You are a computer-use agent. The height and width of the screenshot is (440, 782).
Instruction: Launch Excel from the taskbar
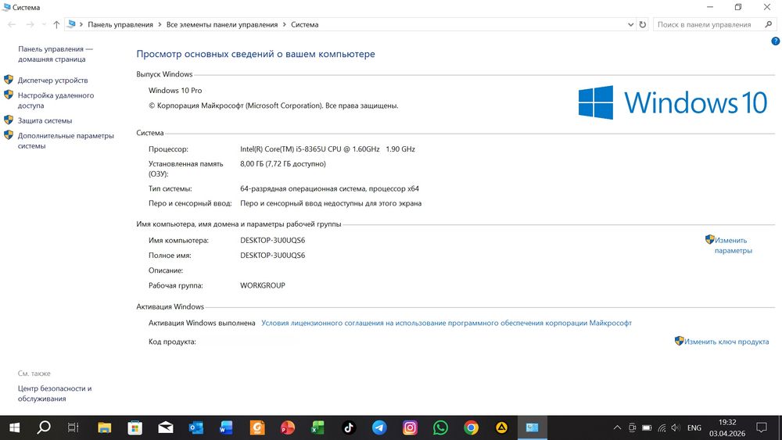pos(317,427)
